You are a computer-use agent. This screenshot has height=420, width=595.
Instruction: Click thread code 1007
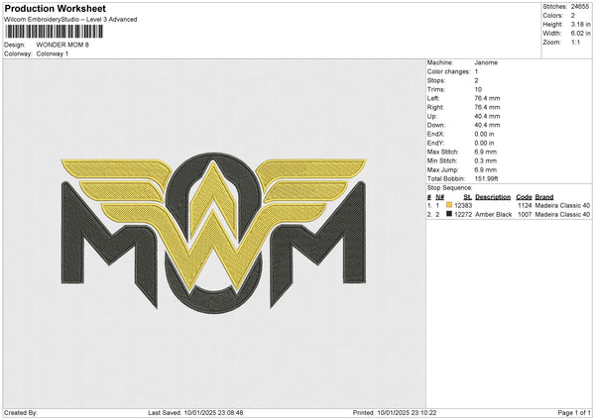coord(525,215)
